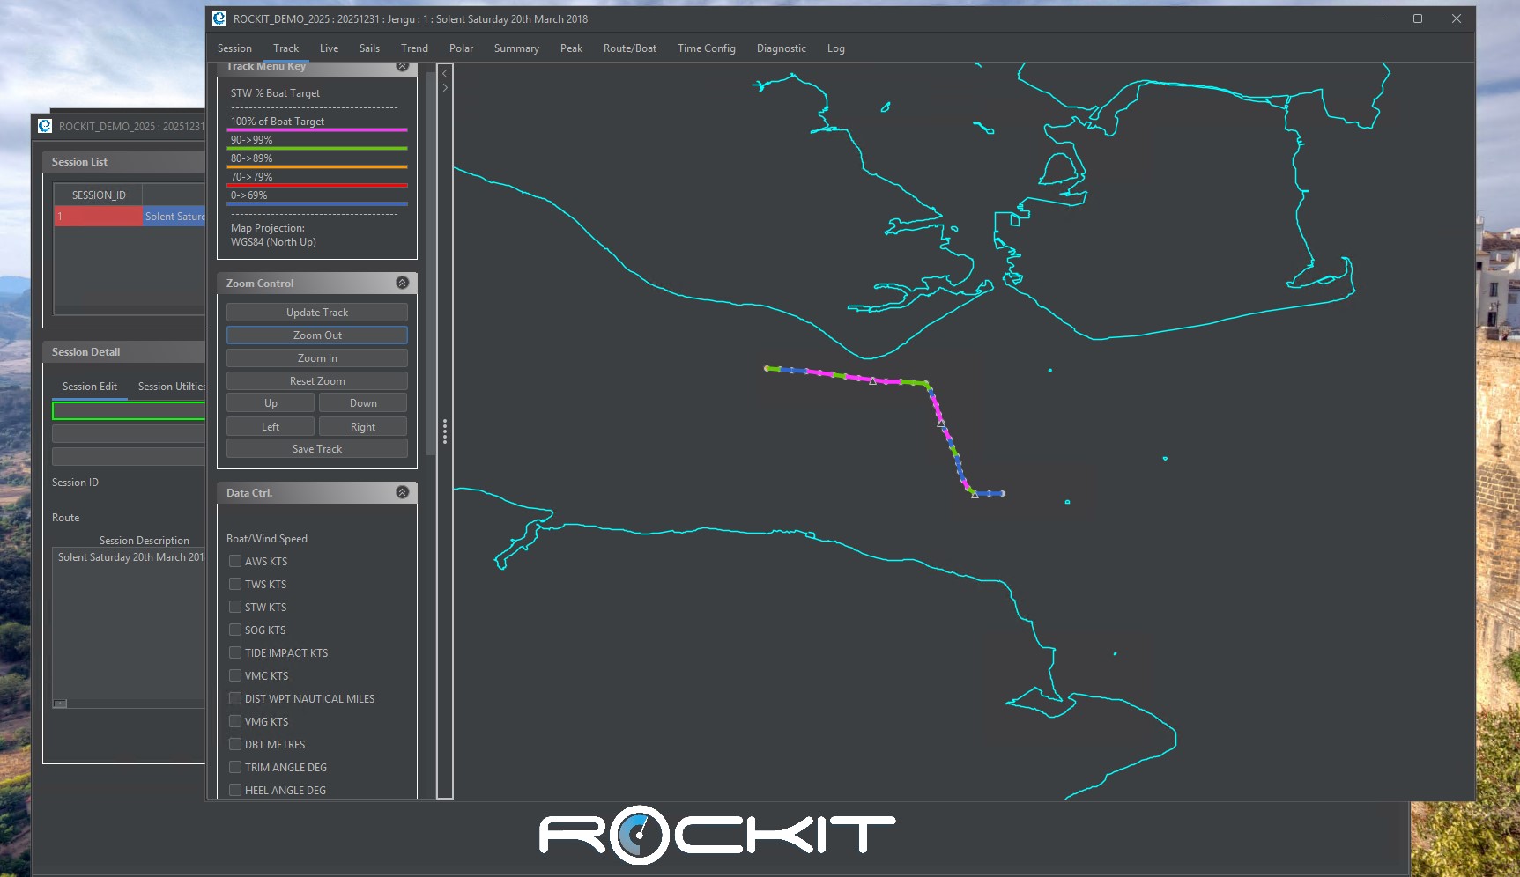The image size is (1520, 877).
Task: Enable the AWS KTS checkbox
Action: (x=235, y=561)
